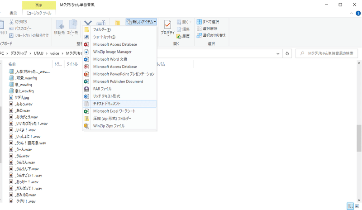Open the Copy to (コピー先) button
This screenshot has width=362, height=210.
[72, 28]
